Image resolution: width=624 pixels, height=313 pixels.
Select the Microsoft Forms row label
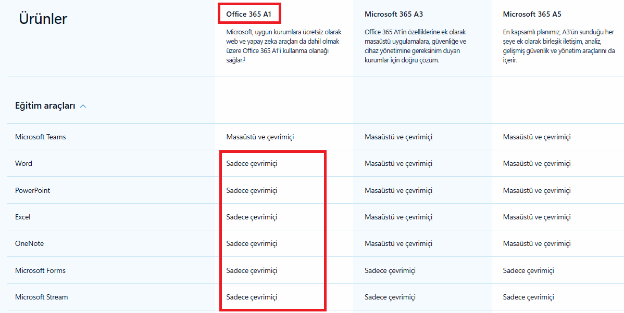coord(40,270)
